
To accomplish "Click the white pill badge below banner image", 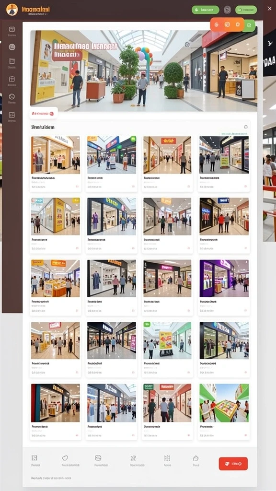I will [x=44, y=113].
